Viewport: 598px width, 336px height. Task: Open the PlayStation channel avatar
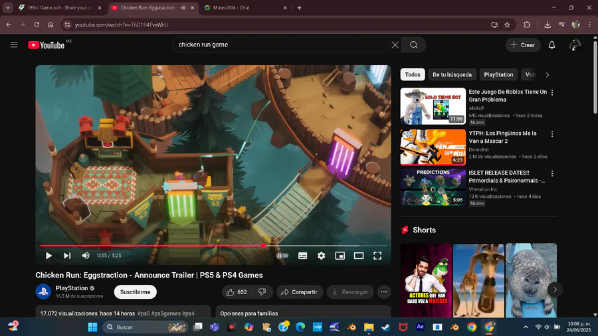[43, 292]
